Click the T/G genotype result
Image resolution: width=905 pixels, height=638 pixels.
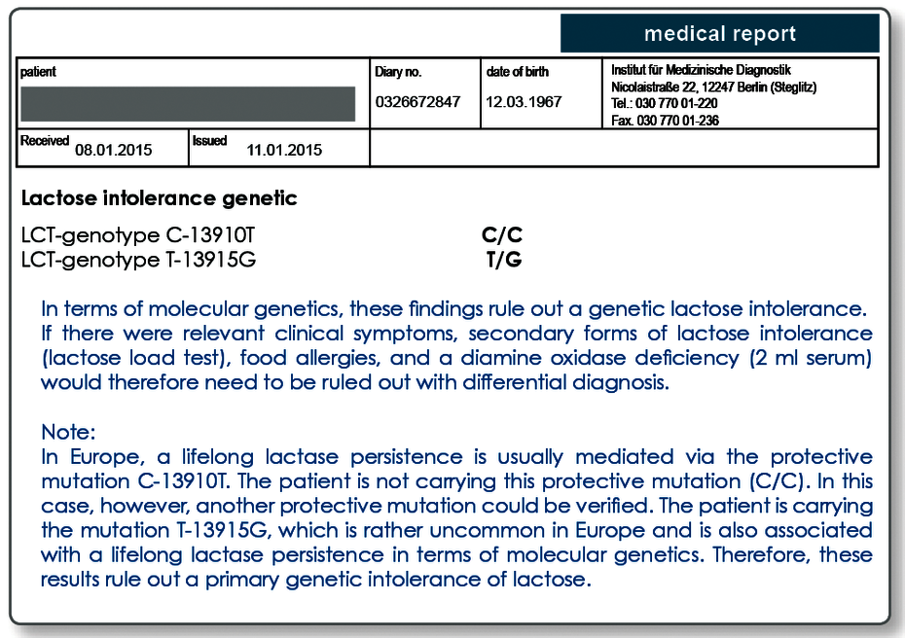click(x=504, y=260)
